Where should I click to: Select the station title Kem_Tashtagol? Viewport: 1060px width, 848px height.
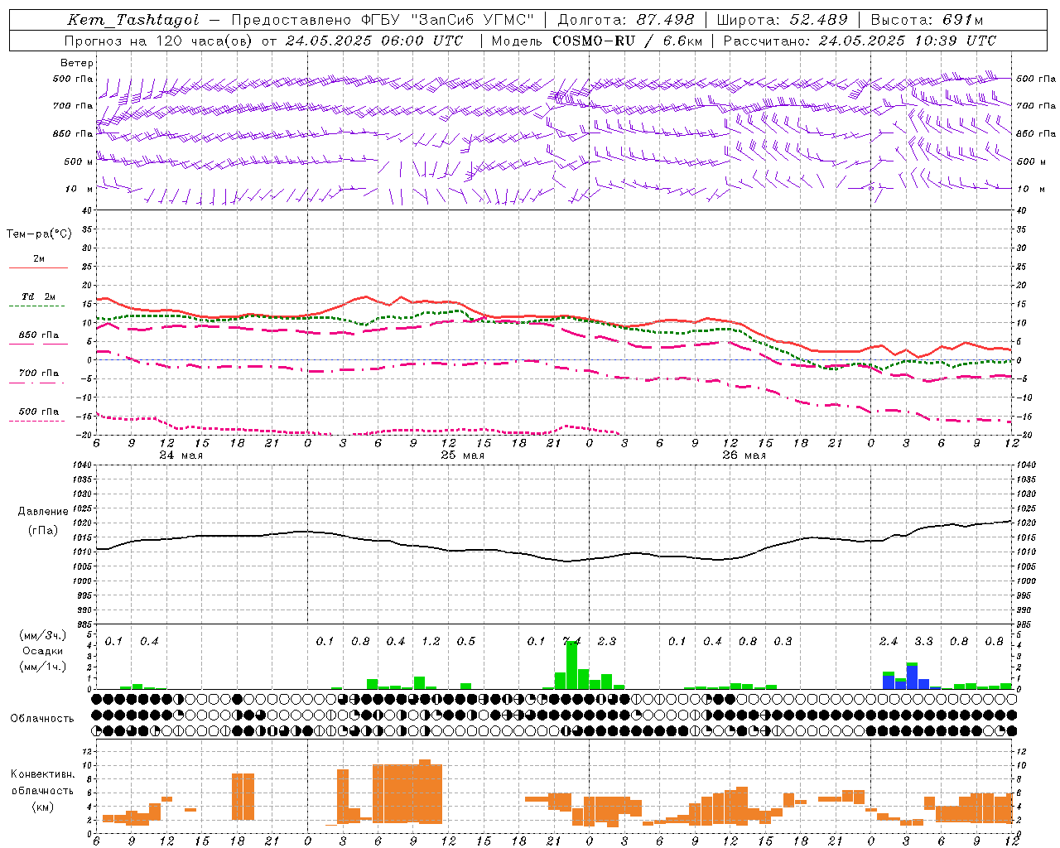point(132,20)
